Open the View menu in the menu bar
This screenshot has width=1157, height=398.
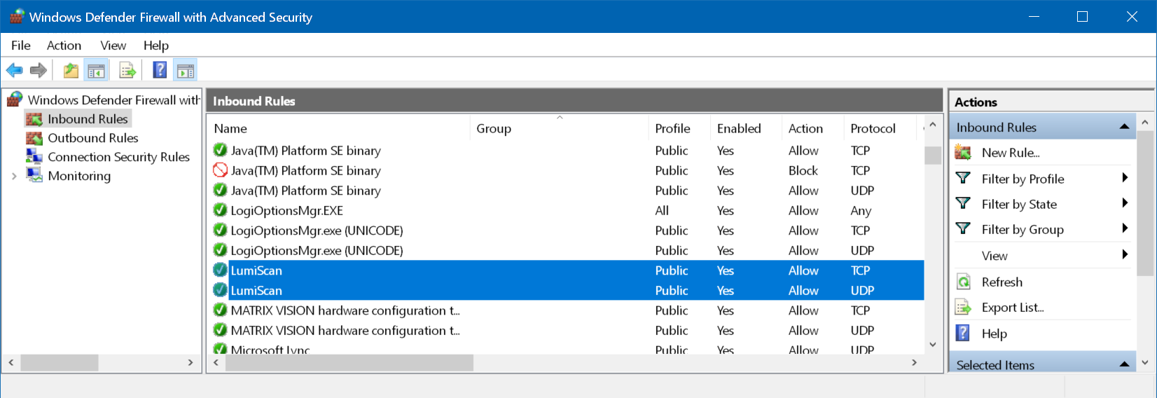(113, 46)
